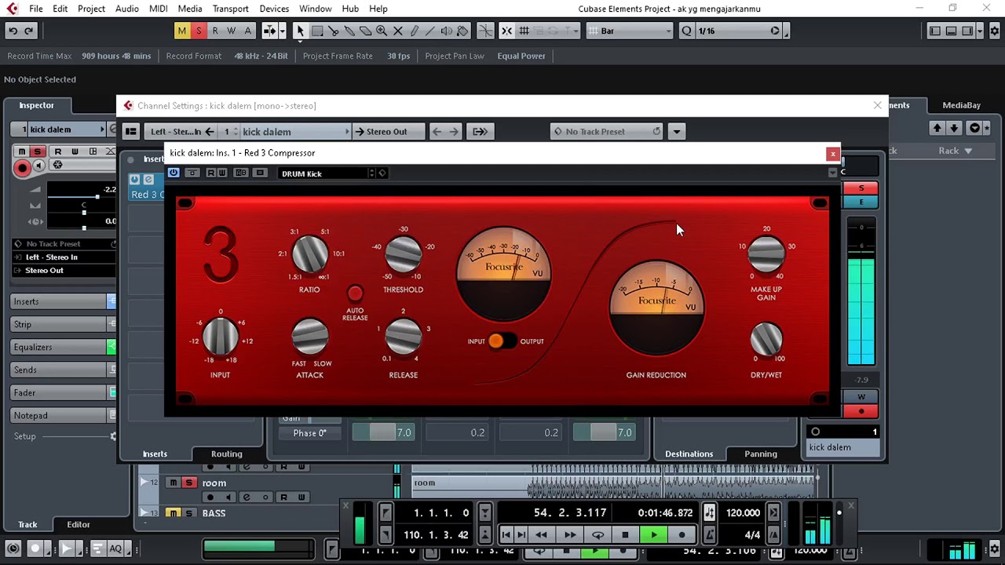Toggle record enable in Inspector
The height and width of the screenshot is (565, 1005).
click(x=22, y=167)
